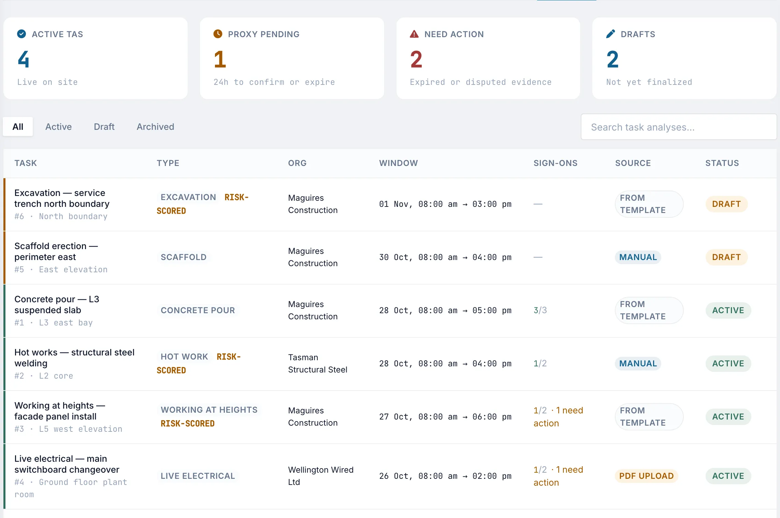Open Live electrical main switchboard changeover task

pos(67,464)
